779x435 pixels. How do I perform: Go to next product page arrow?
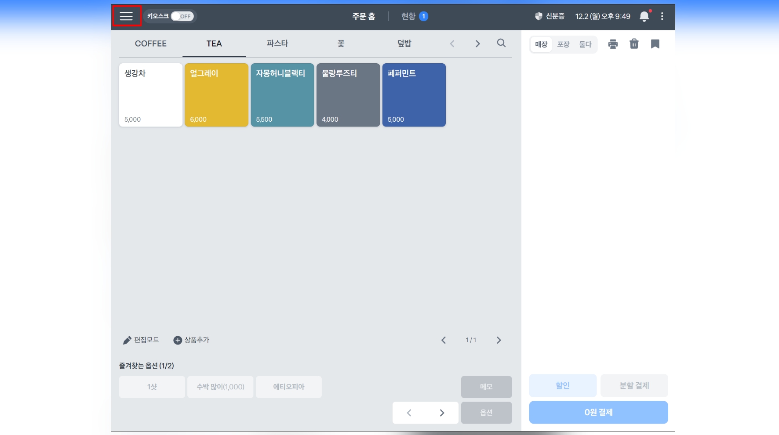[x=499, y=340]
